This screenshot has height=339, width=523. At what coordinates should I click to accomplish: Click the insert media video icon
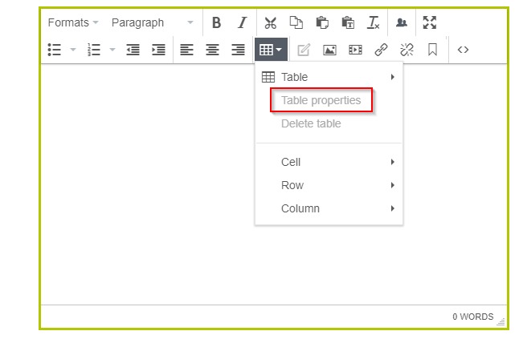tap(355, 50)
